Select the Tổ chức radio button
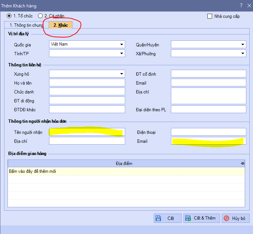Viewport: 253px width, 234px height. (x=9, y=16)
